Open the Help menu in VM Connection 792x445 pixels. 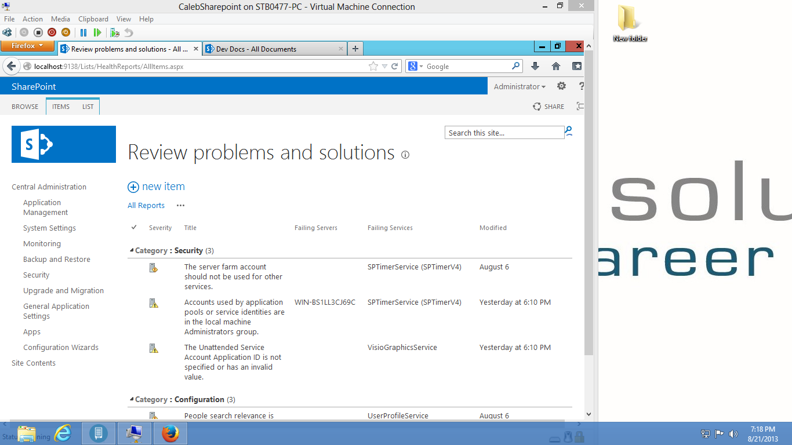pos(146,19)
